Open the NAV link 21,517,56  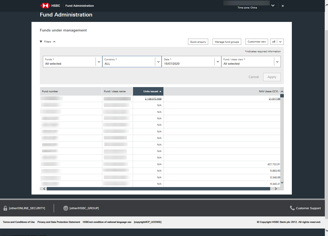pyautogui.click(x=275, y=99)
